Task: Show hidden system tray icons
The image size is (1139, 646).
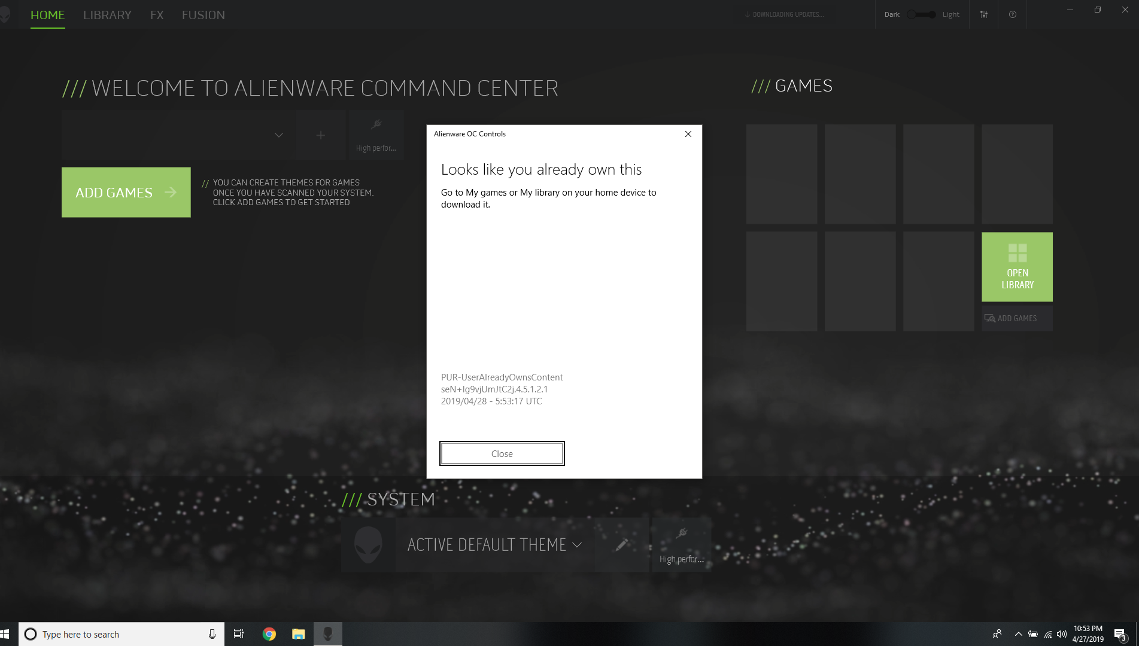Action: tap(1018, 634)
